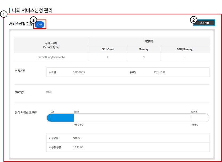Viewport: 222px width, 162px height.
Task: Click the 사용중 용량 table row label
Action: (55, 147)
